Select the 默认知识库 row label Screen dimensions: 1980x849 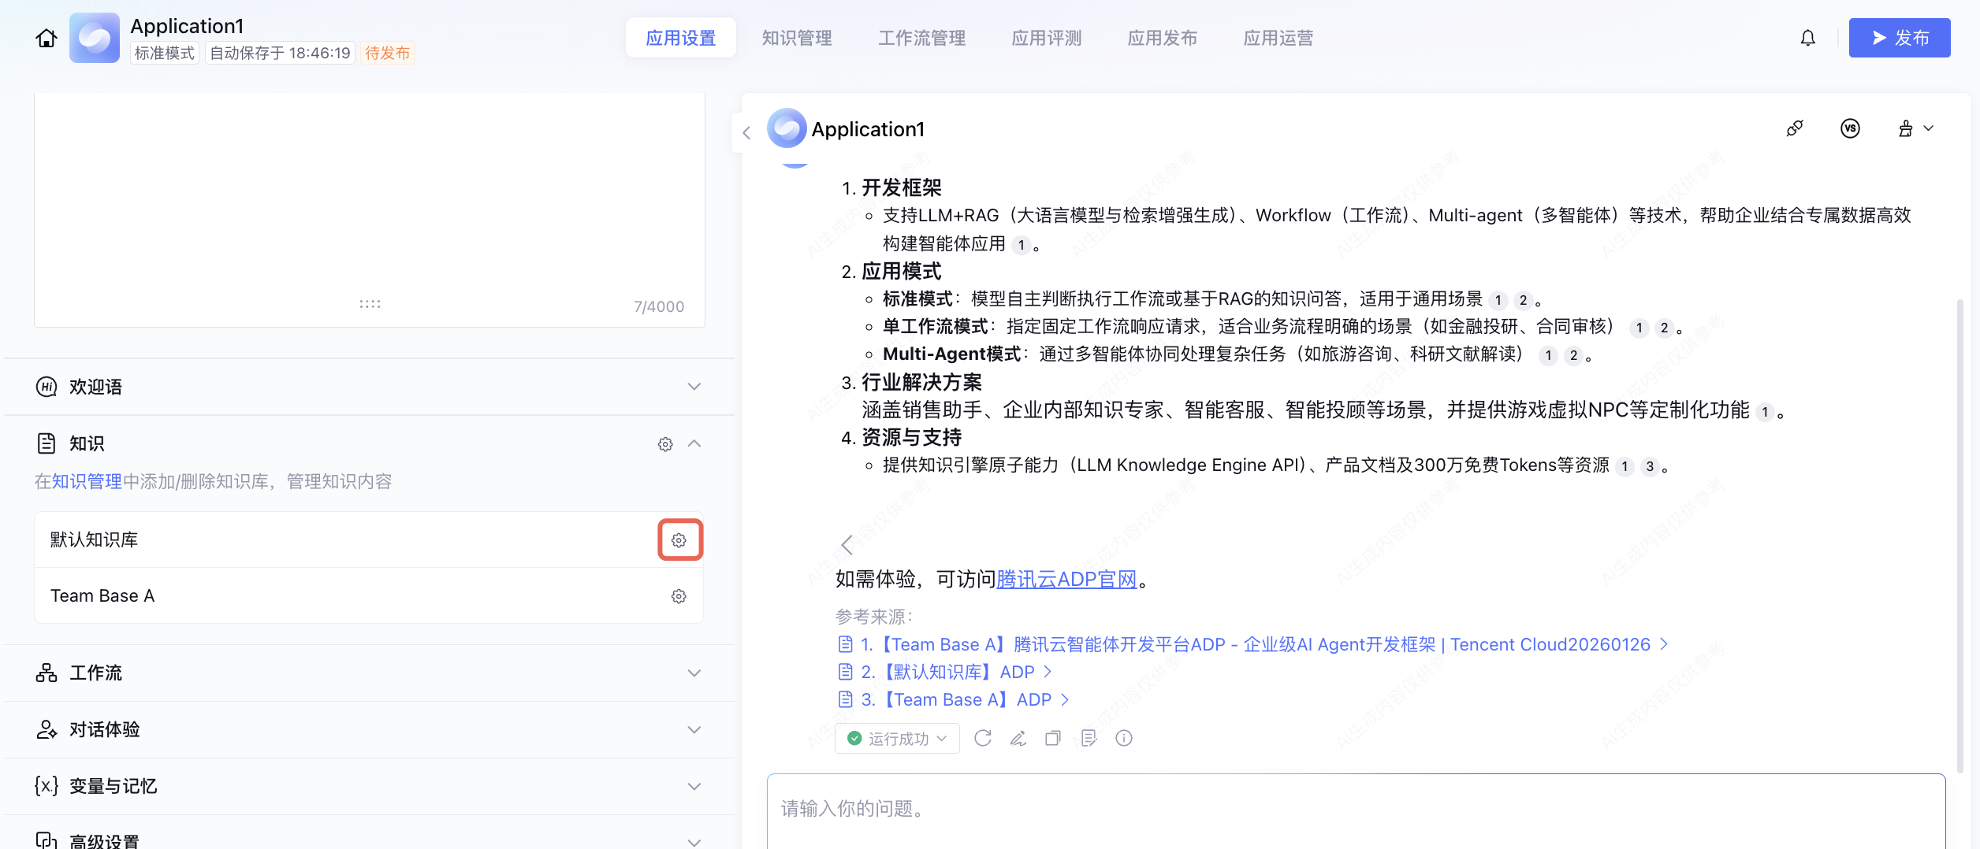(95, 540)
